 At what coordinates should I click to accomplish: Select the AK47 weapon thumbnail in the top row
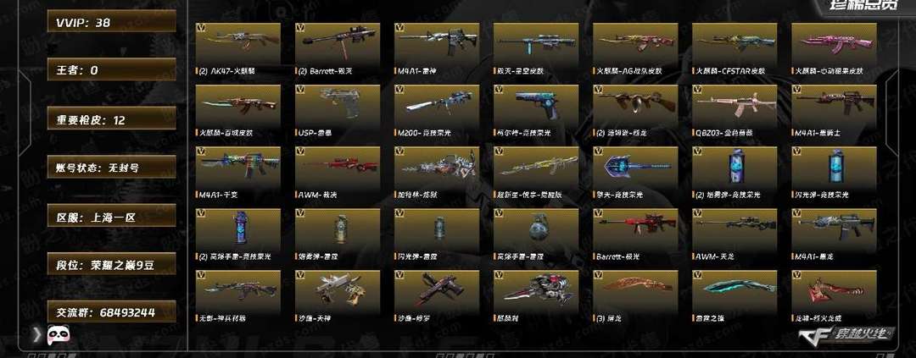pos(238,44)
